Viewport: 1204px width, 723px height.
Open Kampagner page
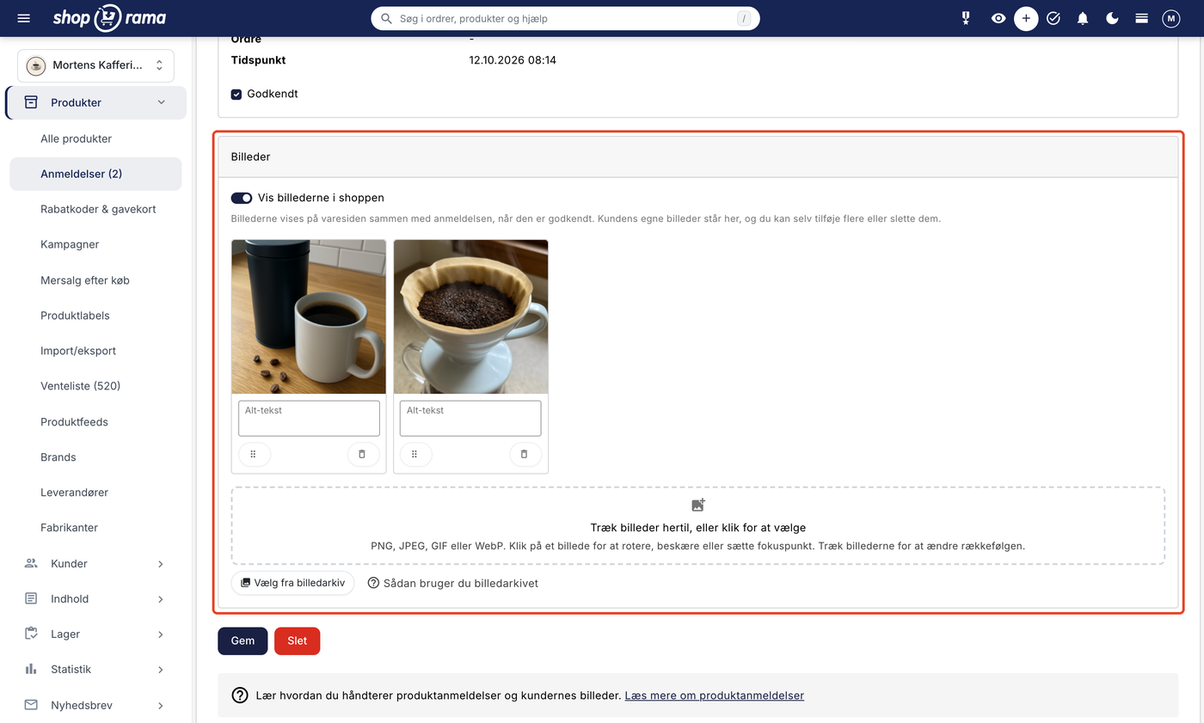coord(70,244)
